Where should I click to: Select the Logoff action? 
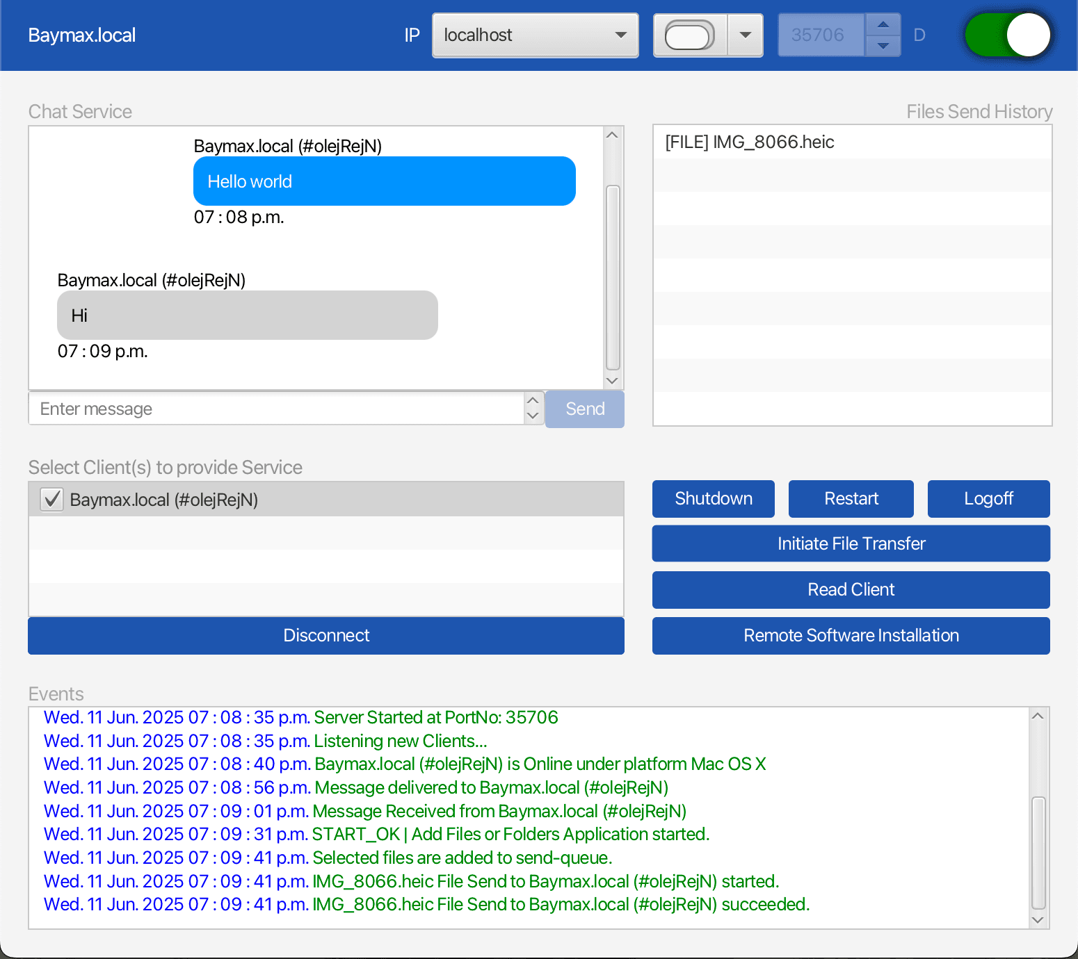[x=988, y=498]
